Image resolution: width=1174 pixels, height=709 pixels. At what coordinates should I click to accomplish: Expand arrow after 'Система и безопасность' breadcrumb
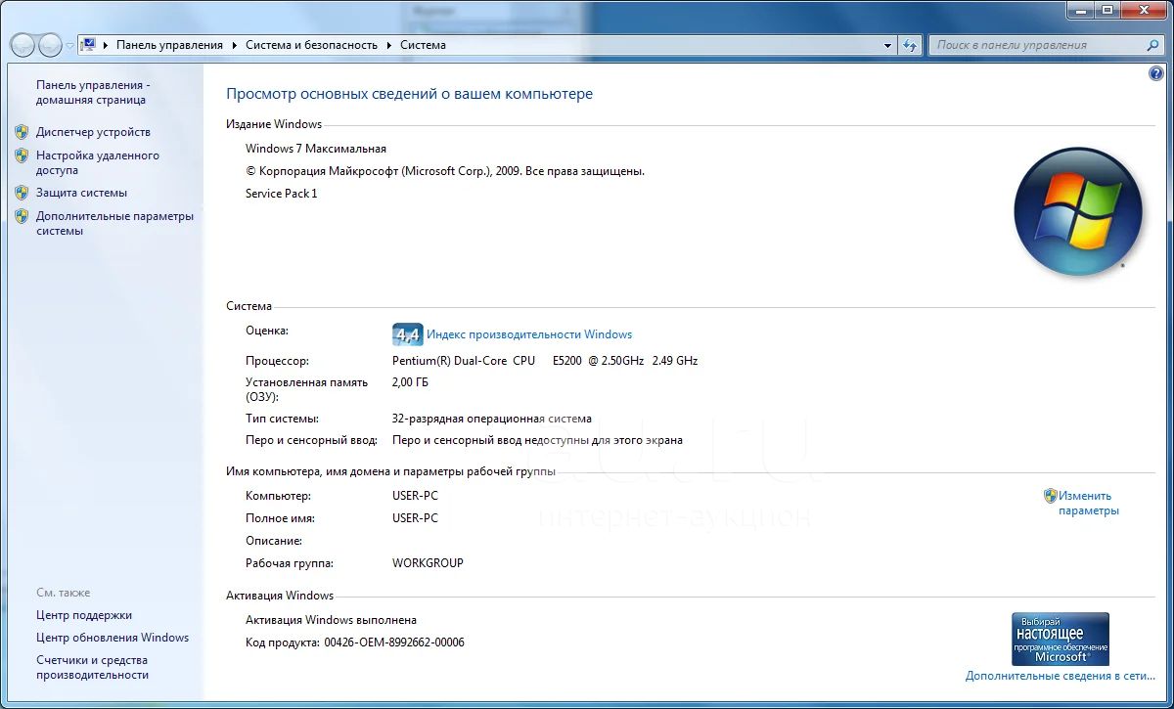(x=388, y=45)
